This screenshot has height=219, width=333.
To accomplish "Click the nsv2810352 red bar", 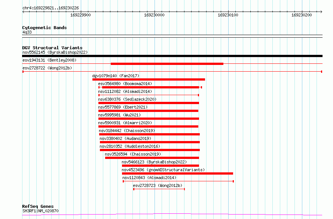I will pyautogui.click(x=150, y=150).
